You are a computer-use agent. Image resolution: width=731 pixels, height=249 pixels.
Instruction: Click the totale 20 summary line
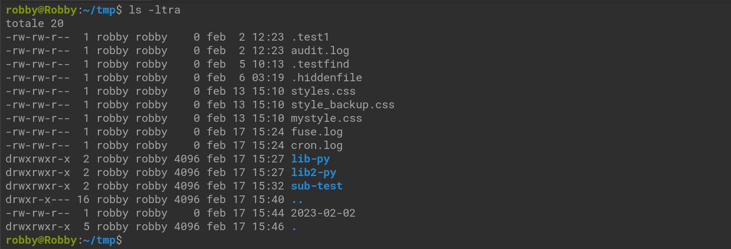tap(34, 24)
